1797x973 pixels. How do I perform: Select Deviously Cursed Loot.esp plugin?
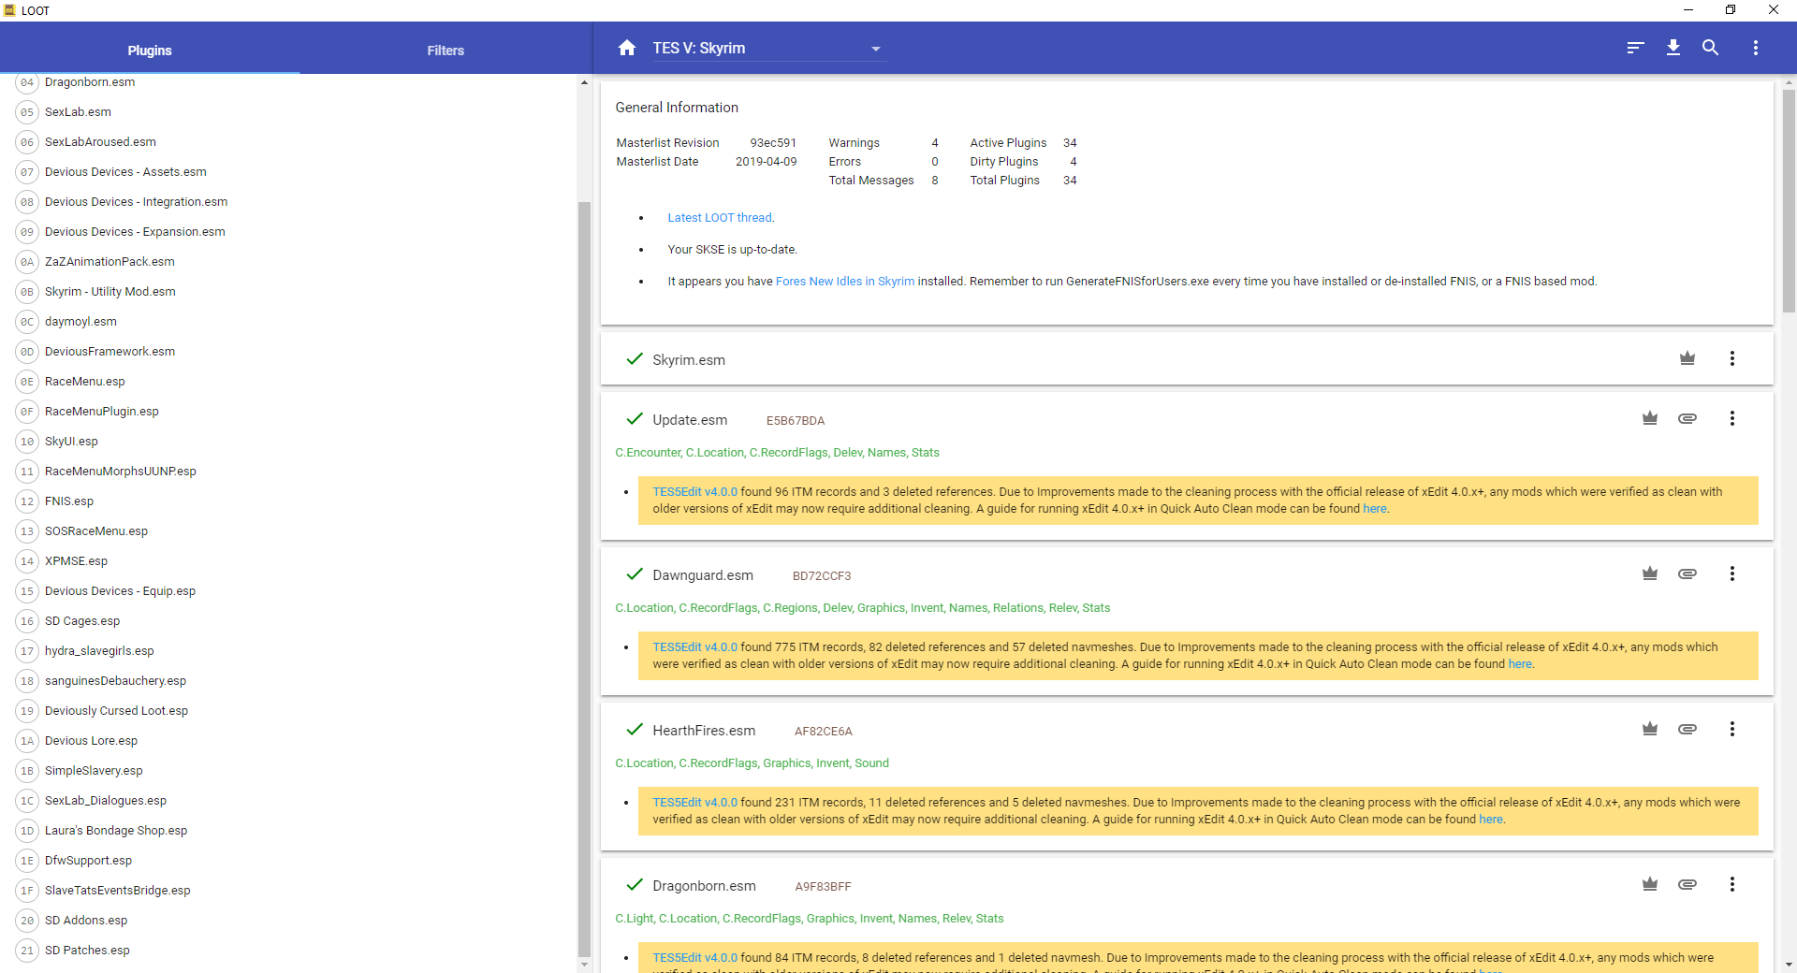point(116,711)
